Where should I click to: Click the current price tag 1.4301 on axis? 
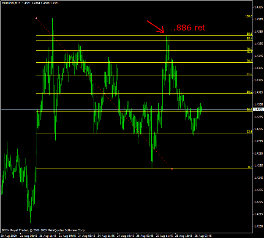(259, 109)
